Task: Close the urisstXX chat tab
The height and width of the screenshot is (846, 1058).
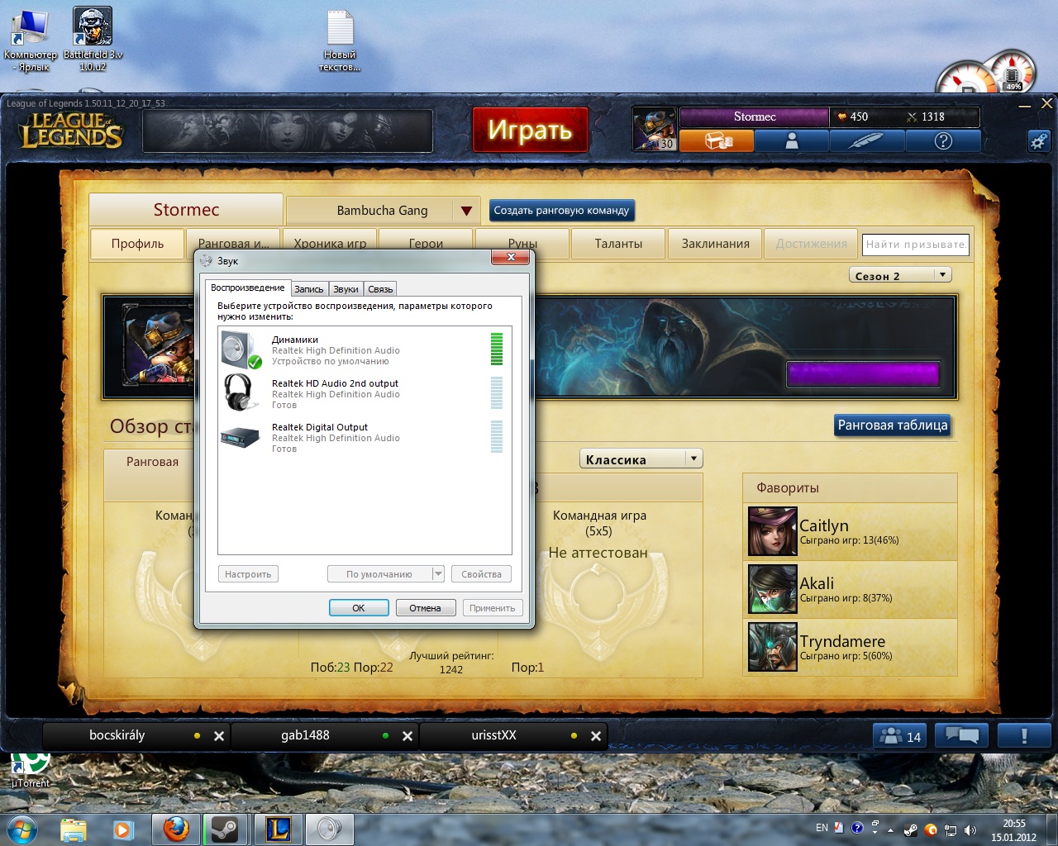Action: point(596,736)
